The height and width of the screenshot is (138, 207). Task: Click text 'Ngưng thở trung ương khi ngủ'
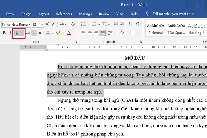pyautogui.click(x=88, y=100)
